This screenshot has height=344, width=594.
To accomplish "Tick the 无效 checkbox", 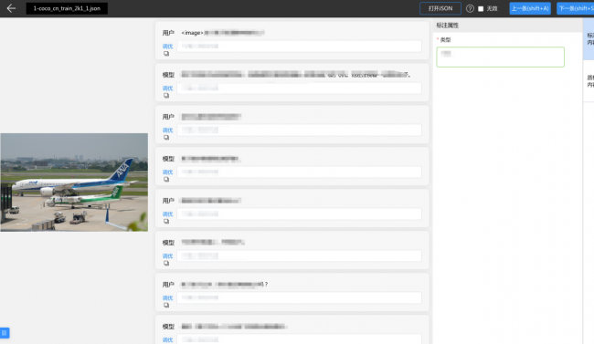I will tap(481, 9).
